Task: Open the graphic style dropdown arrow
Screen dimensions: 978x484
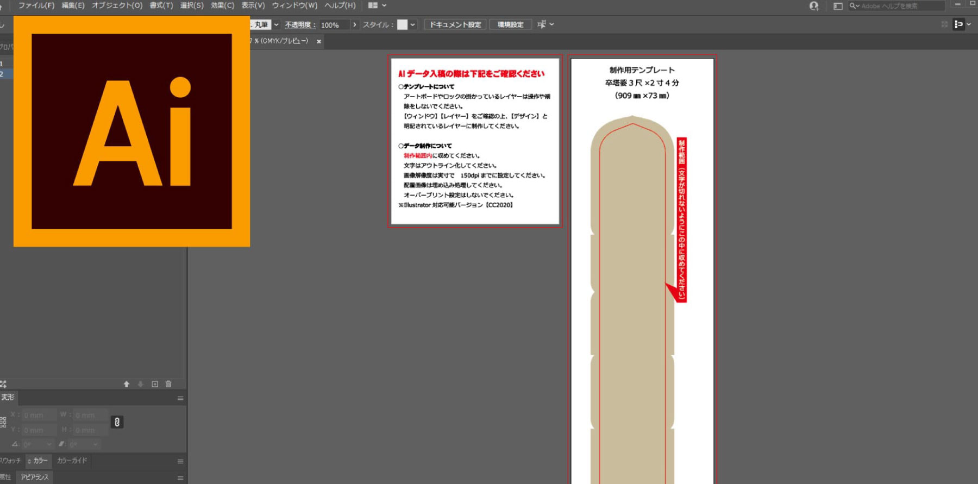Action: coord(413,24)
